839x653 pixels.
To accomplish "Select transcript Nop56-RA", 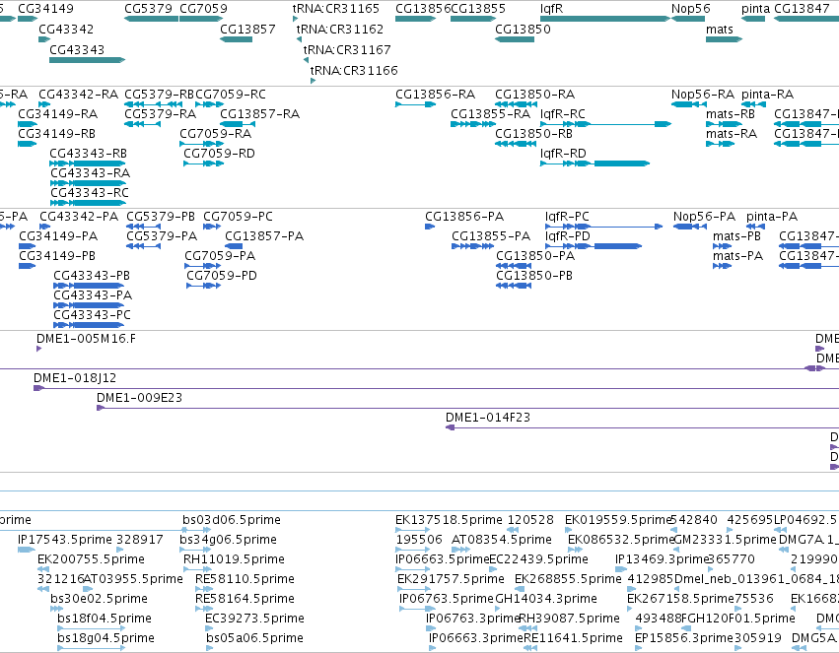I will click(x=703, y=95).
